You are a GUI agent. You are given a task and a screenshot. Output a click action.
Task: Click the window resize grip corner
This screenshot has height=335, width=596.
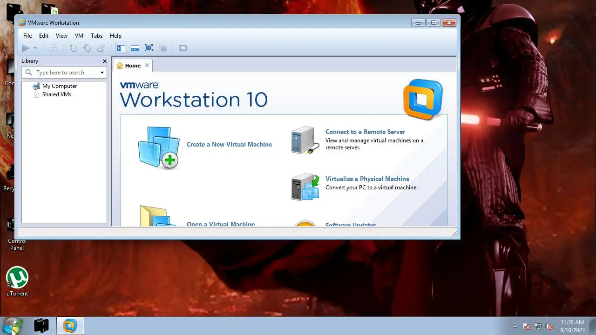[454, 233]
